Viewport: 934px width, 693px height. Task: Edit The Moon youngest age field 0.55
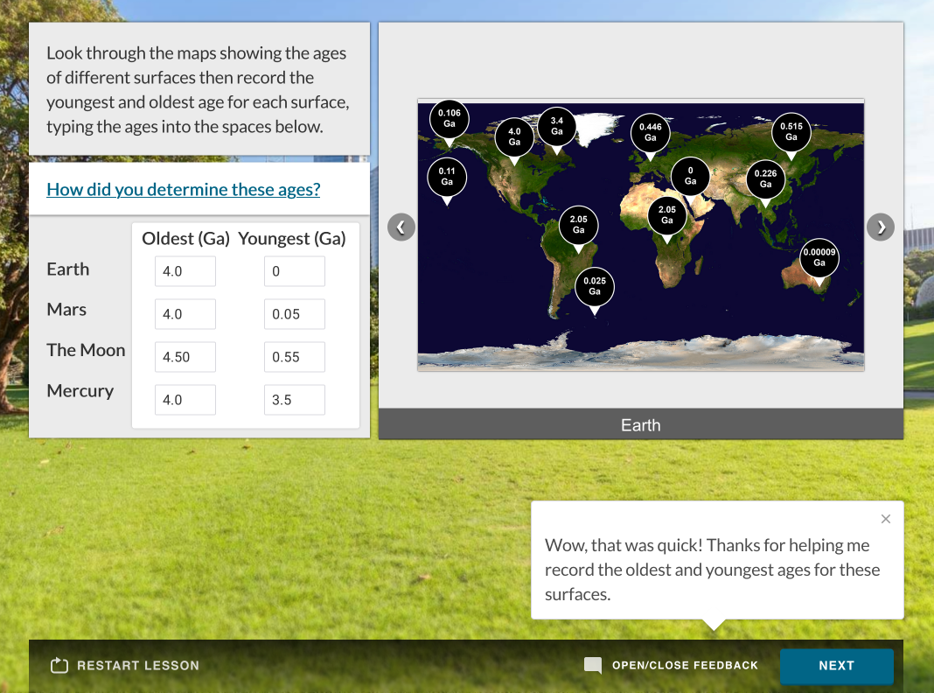pyautogui.click(x=294, y=357)
